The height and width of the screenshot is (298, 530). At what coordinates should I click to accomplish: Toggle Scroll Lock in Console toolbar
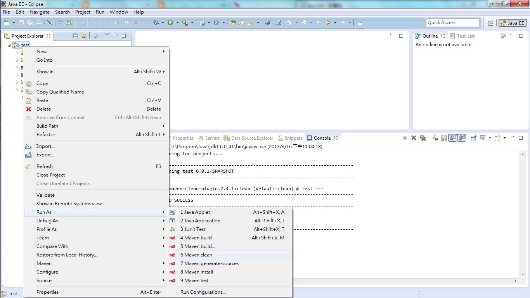click(443, 138)
